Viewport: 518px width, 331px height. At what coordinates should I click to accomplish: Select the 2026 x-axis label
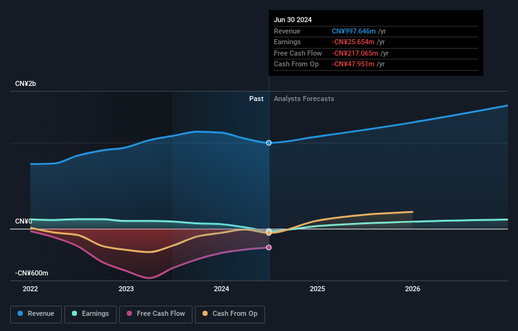[x=413, y=289]
